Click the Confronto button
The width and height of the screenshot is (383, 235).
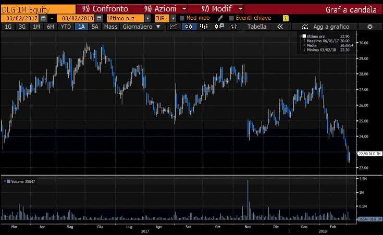105,9
